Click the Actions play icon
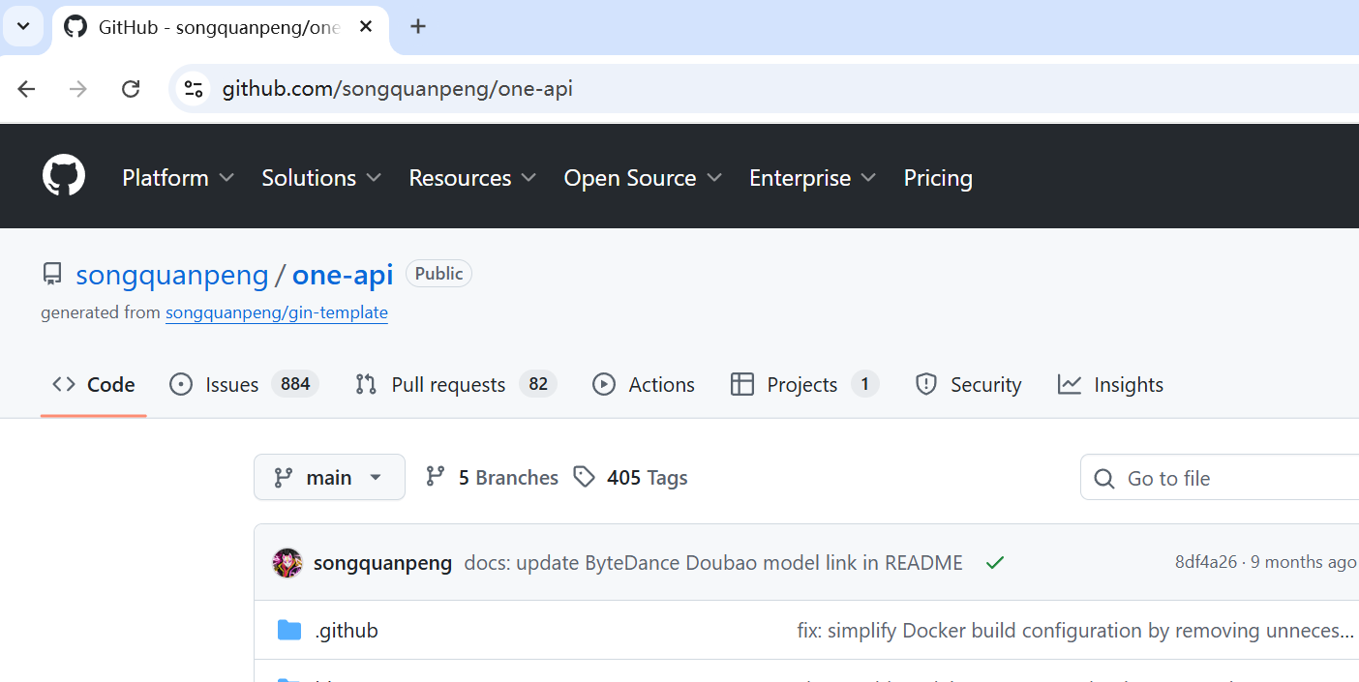This screenshot has width=1359, height=682. point(604,384)
